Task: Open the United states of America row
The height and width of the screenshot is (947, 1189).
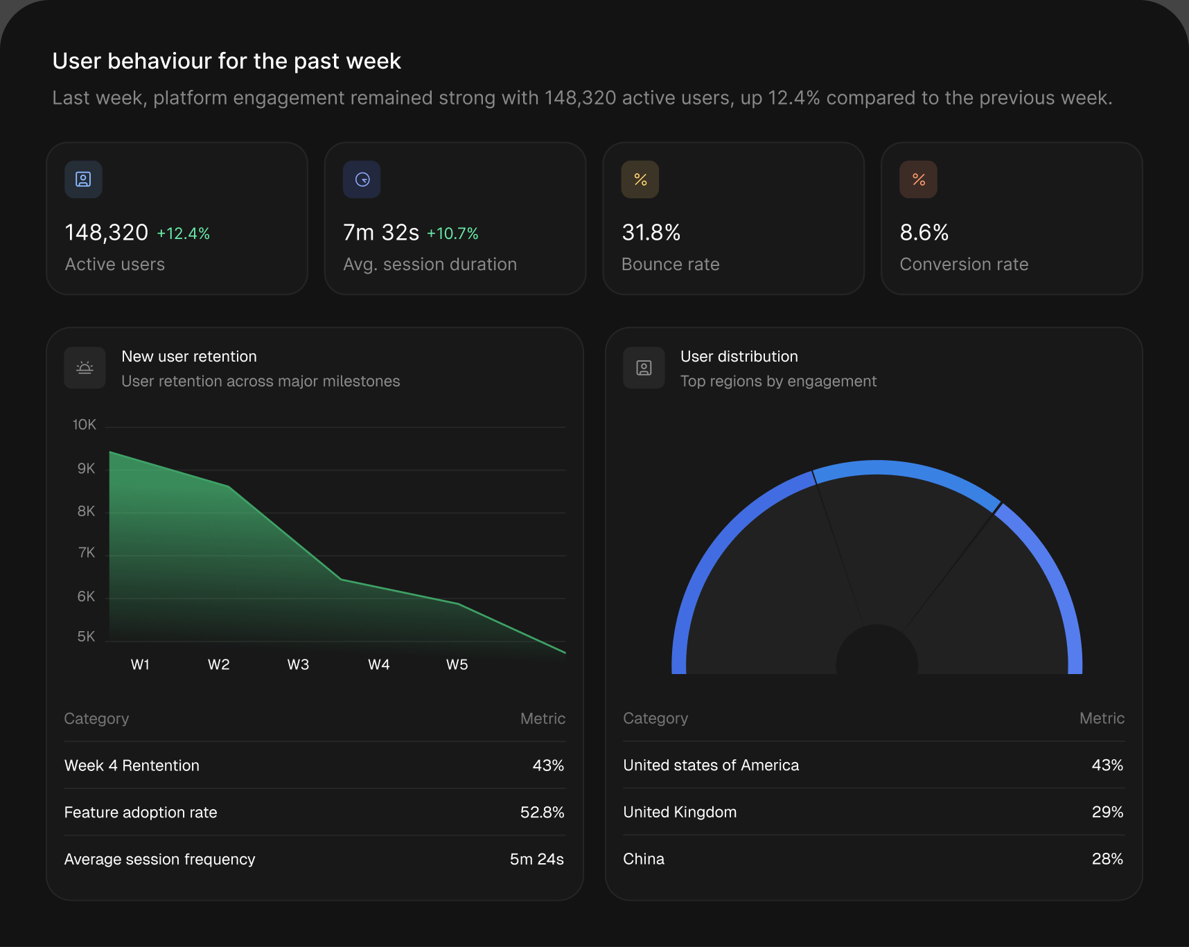Action: click(874, 765)
